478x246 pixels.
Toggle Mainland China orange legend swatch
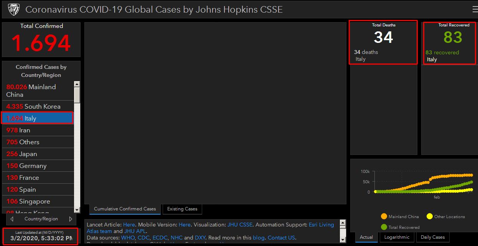point(384,217)
